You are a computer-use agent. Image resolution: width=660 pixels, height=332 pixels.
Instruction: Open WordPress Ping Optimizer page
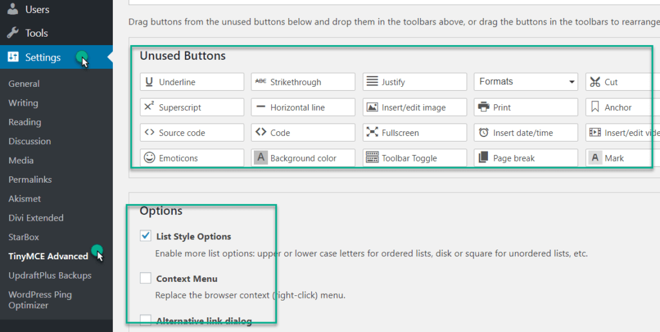[x=40, y=300]
